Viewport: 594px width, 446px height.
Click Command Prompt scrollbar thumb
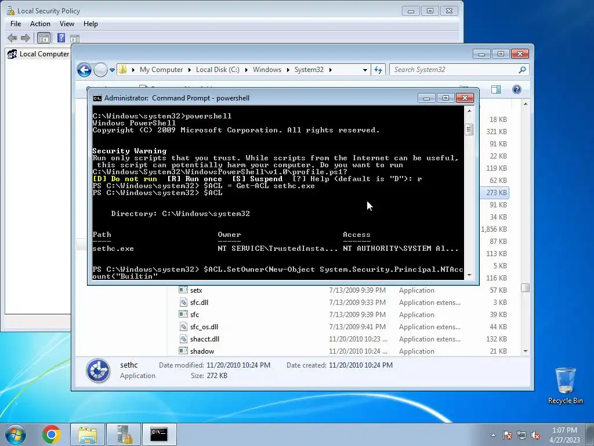pos(469,130)
